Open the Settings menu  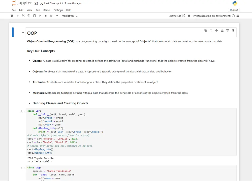point(58,10)
